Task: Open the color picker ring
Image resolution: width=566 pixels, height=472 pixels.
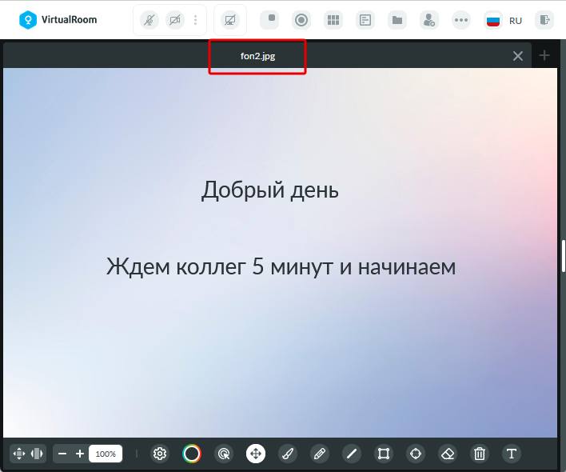Action: (x=192, y=454)
